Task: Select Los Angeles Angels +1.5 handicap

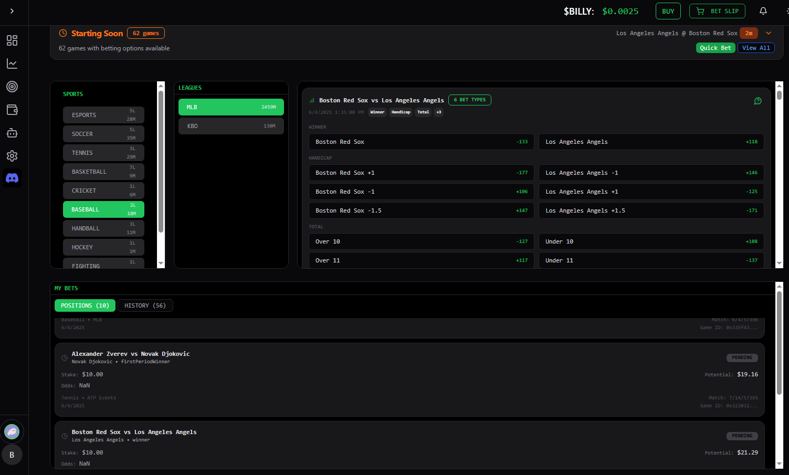Action: tap(651, 210)
